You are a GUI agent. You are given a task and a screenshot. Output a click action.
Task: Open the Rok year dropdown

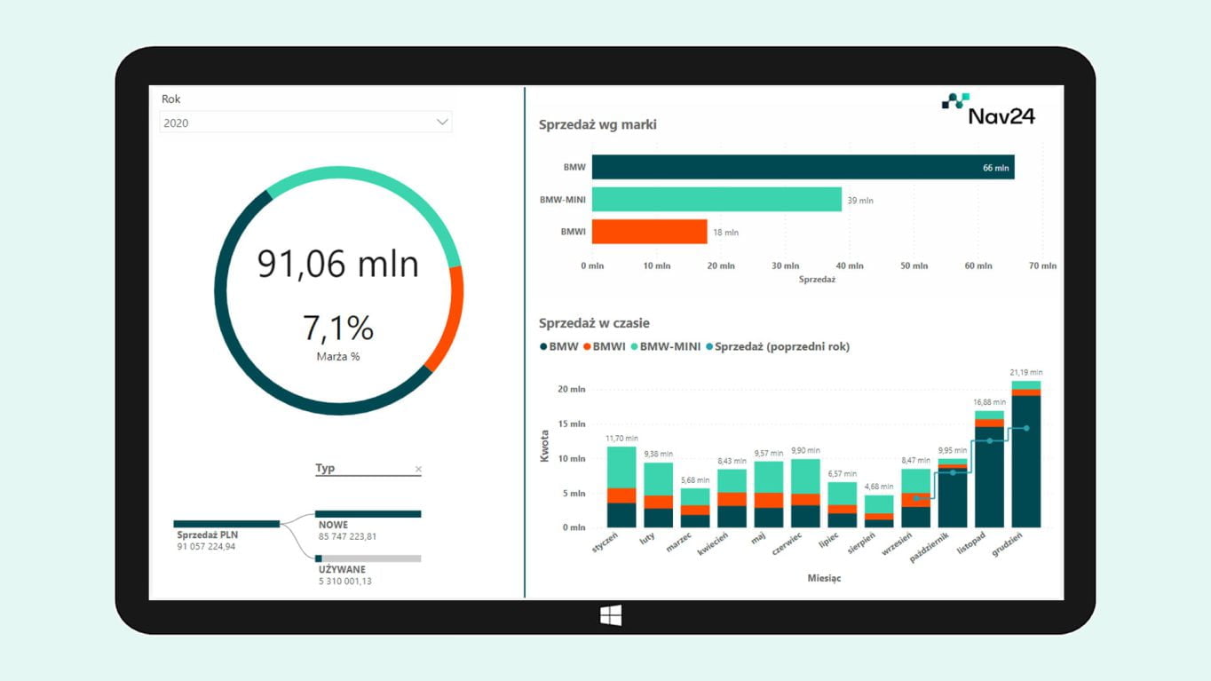click(305, 123)
